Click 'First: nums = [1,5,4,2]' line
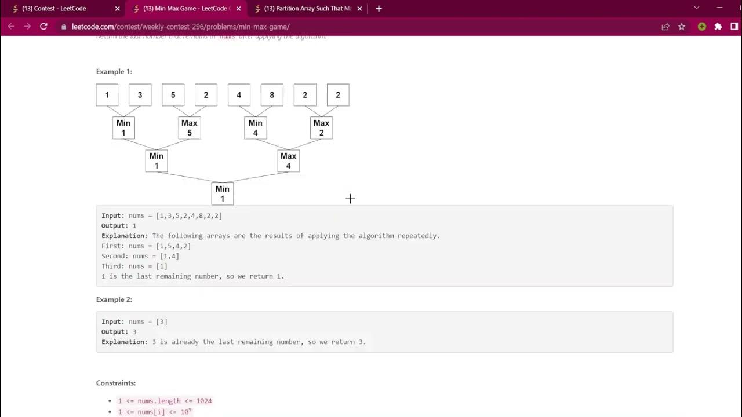Screen dimensions: 742x417 click(146, 246)
